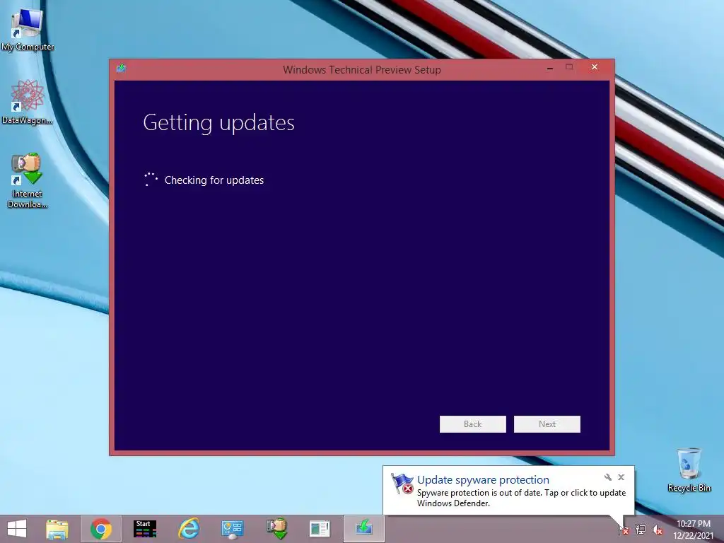Open the Start menu app tile in taskbar
Image resolution: width=724 pixels, height=543 pixels.
[144, 529]
